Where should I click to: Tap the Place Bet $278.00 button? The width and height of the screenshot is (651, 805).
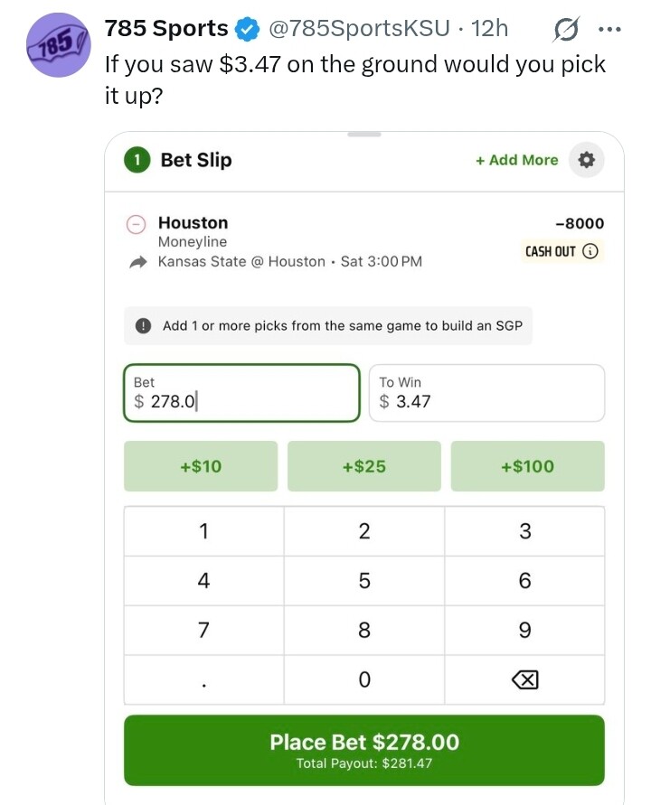pyautogui.click(x=363, y=750)
